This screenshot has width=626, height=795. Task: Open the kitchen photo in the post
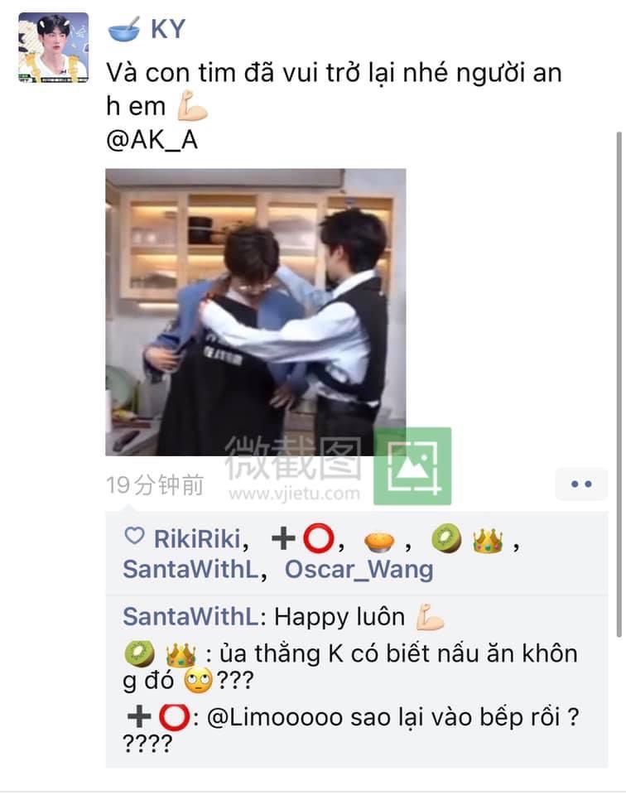(256, 312)
